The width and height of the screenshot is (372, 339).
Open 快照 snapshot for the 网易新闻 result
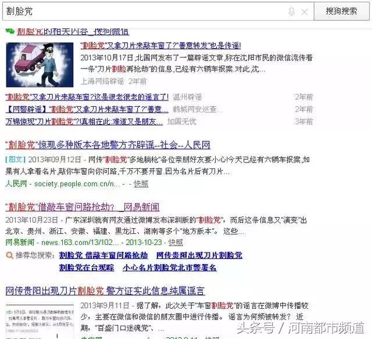[x=176, y=242]
